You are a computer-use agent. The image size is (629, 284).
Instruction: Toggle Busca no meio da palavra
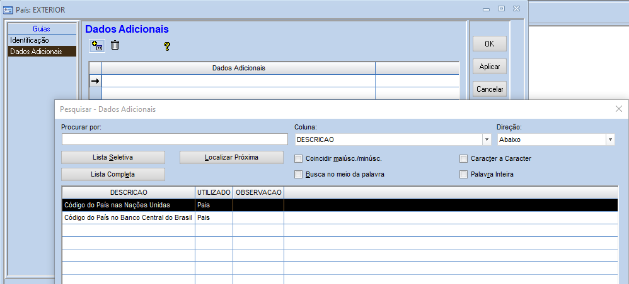click(299, 174)
